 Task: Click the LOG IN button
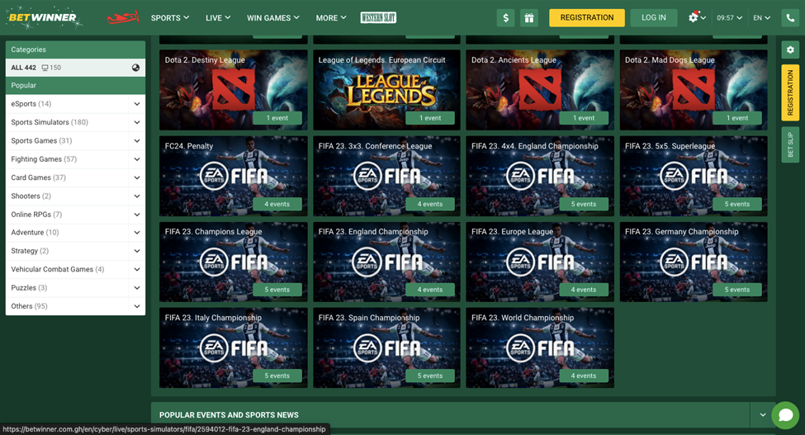(x=654, y=17)
